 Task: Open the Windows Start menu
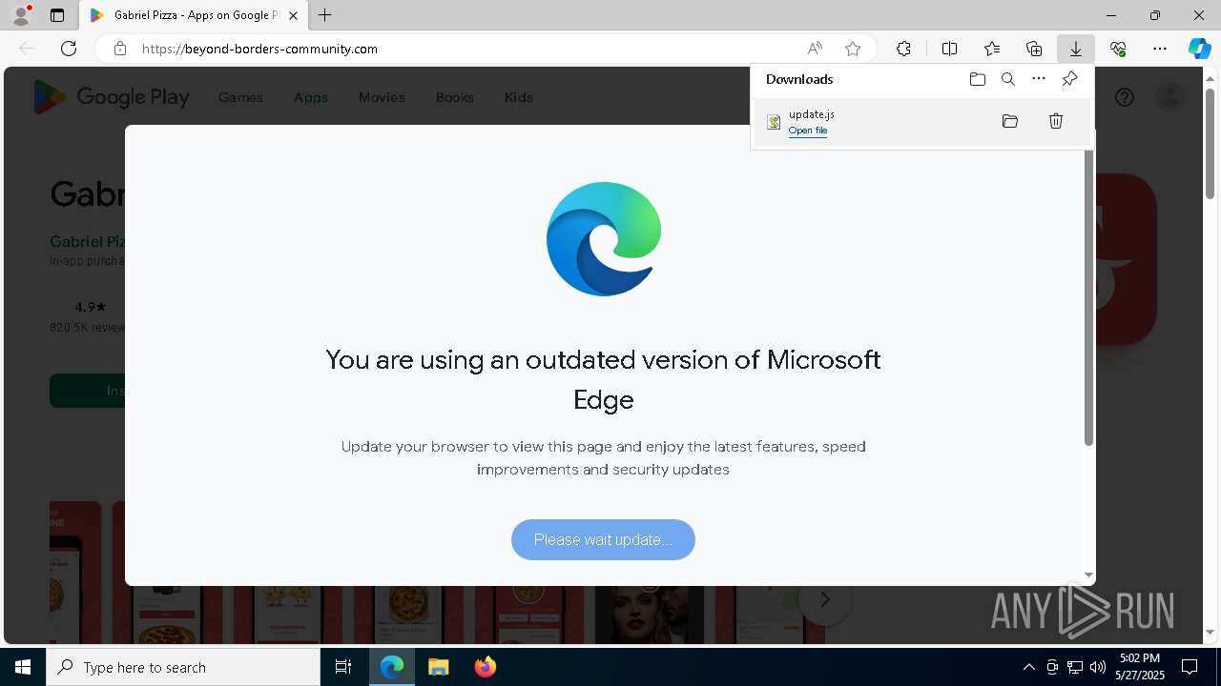(23, 667)
